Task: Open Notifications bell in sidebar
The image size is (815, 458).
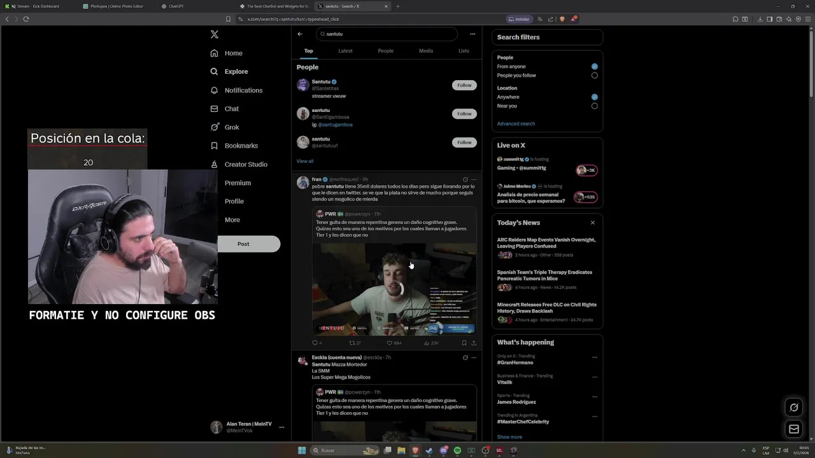Action: (x=236, y=90)
